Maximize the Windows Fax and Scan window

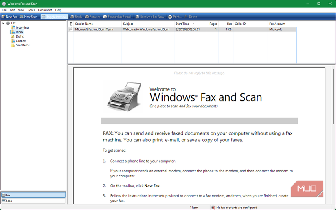[319, 4]
